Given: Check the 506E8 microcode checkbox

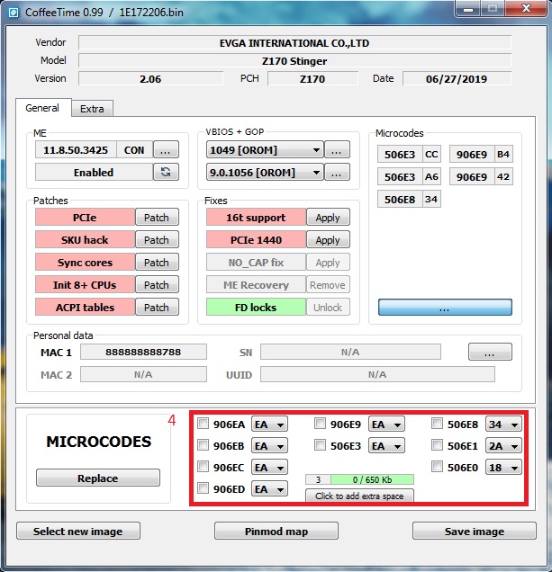Looking at the screenshot, I should [x=437, y=424].
